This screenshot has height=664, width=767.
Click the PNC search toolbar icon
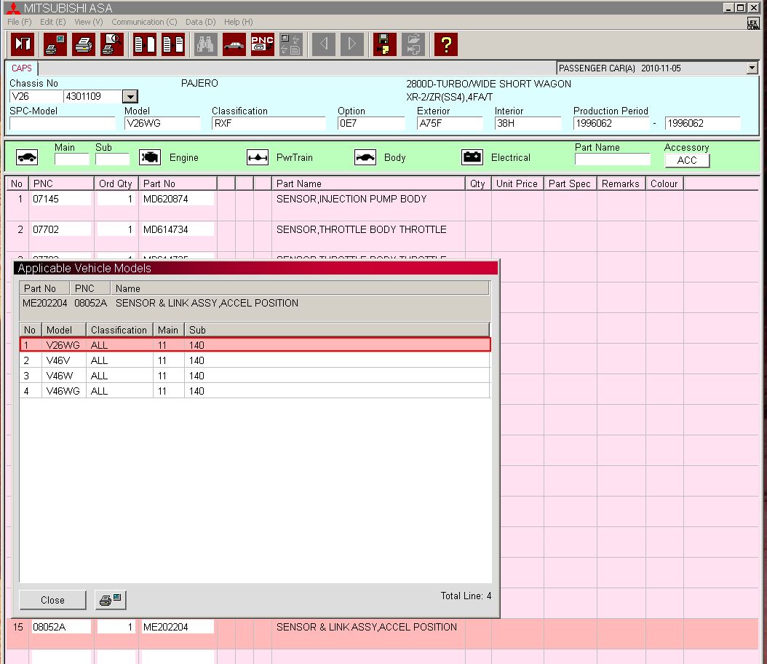pos(262,44)
